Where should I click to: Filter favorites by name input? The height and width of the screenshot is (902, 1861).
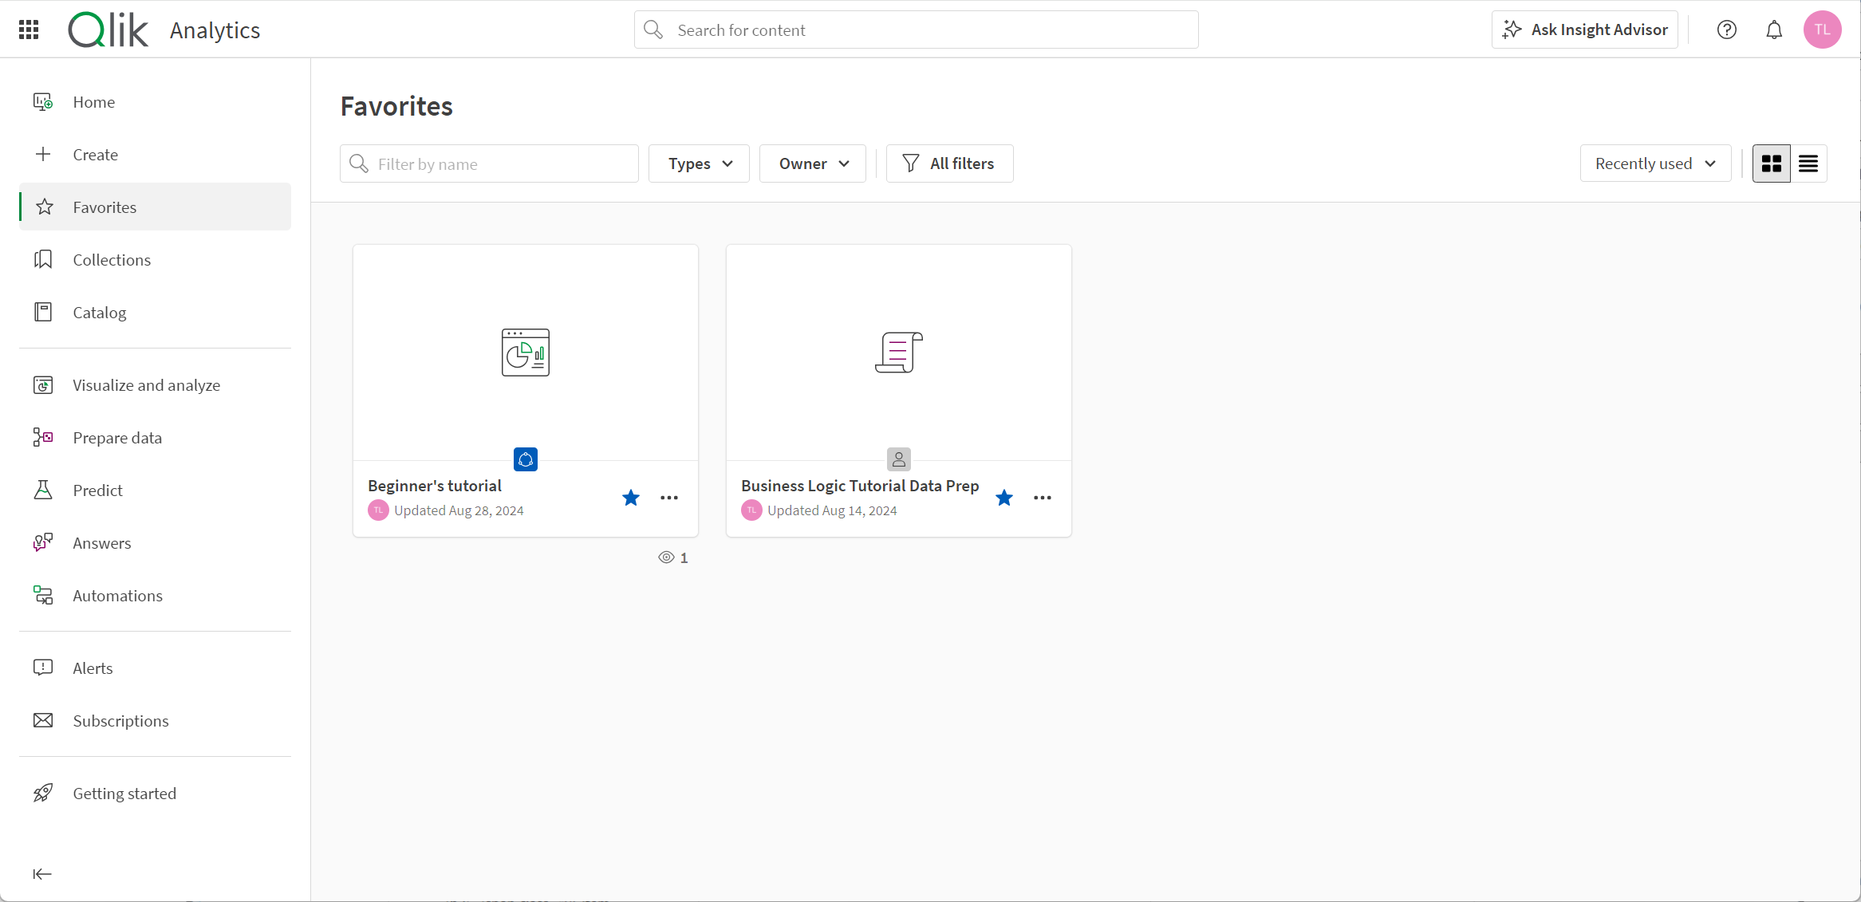point(489,163)
